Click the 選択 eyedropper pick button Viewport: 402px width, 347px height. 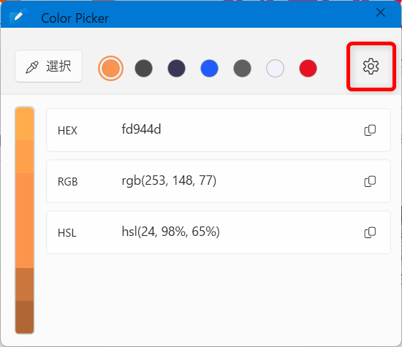(49, 66)
